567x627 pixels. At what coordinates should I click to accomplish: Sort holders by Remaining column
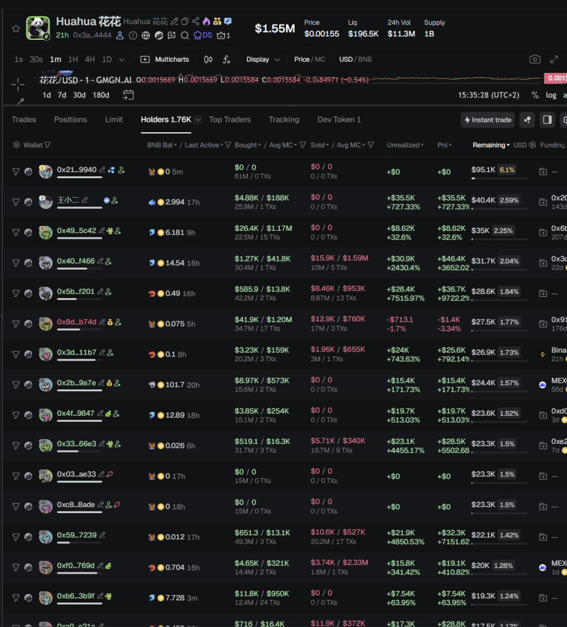tap(490, 145)
